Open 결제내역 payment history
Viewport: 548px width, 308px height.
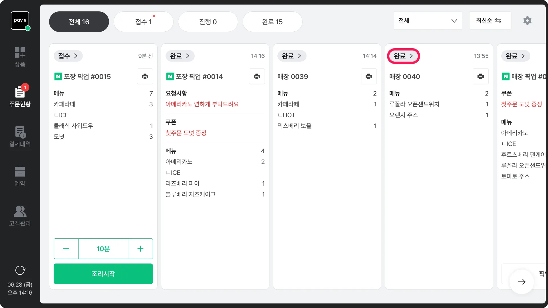(x=20, y=137)
